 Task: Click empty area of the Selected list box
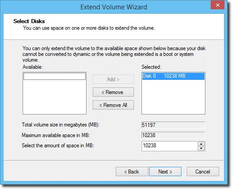click(x=173, y=97)
